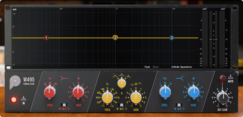The image size is (243, 117).
Task: Toggle the high band M M/S S switch
Action: pos(179,105)
